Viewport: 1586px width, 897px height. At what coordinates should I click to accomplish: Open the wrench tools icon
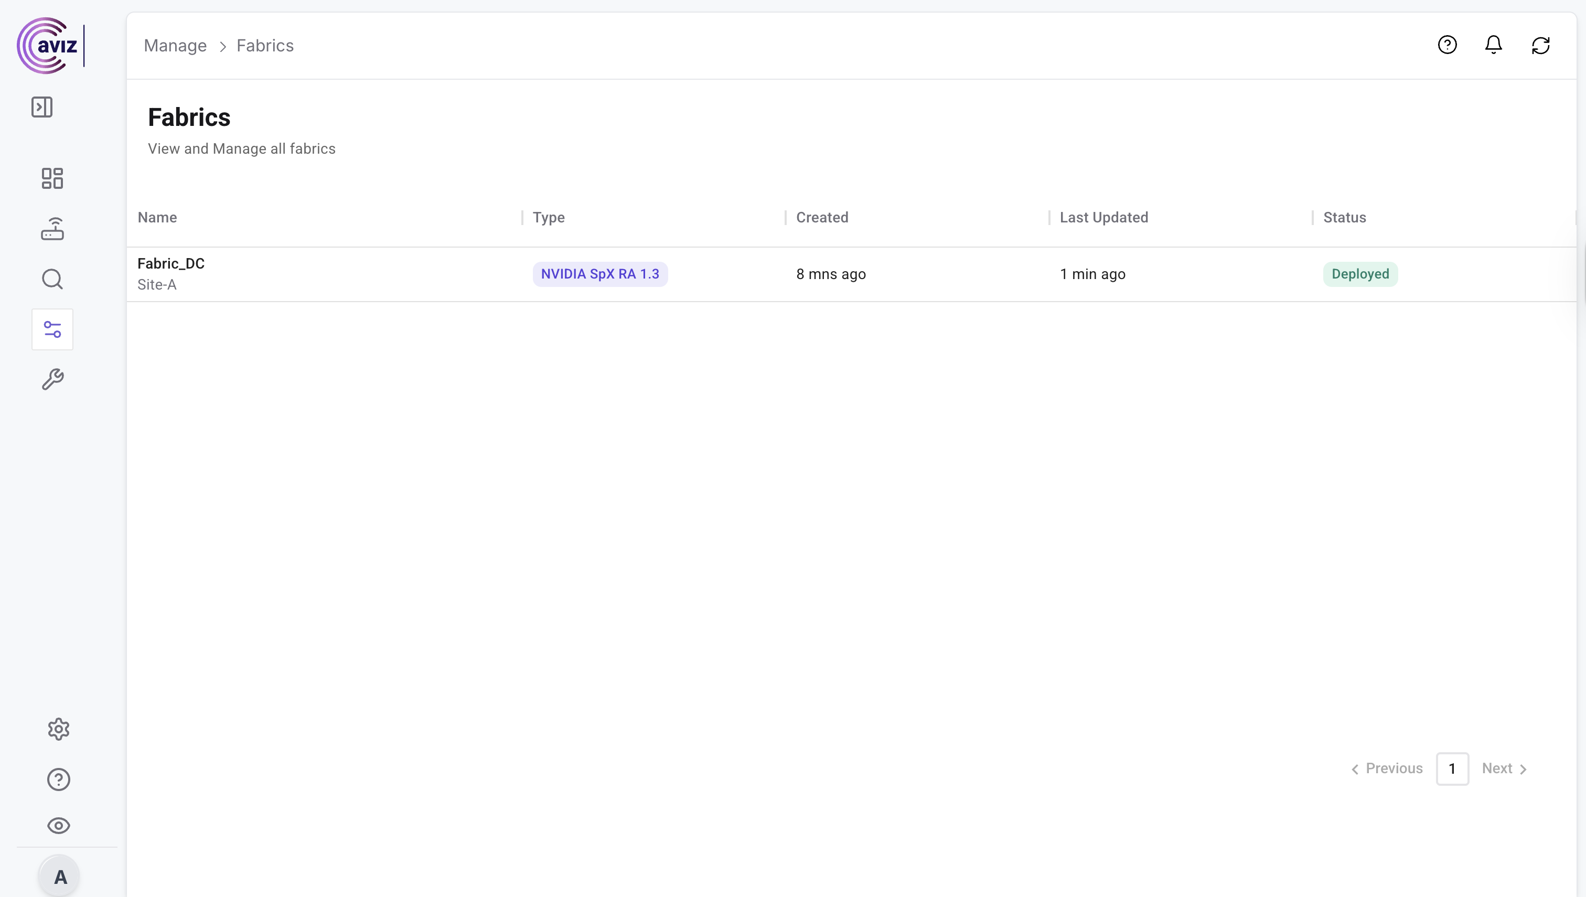pyautogui.click(x=52, y=379)
